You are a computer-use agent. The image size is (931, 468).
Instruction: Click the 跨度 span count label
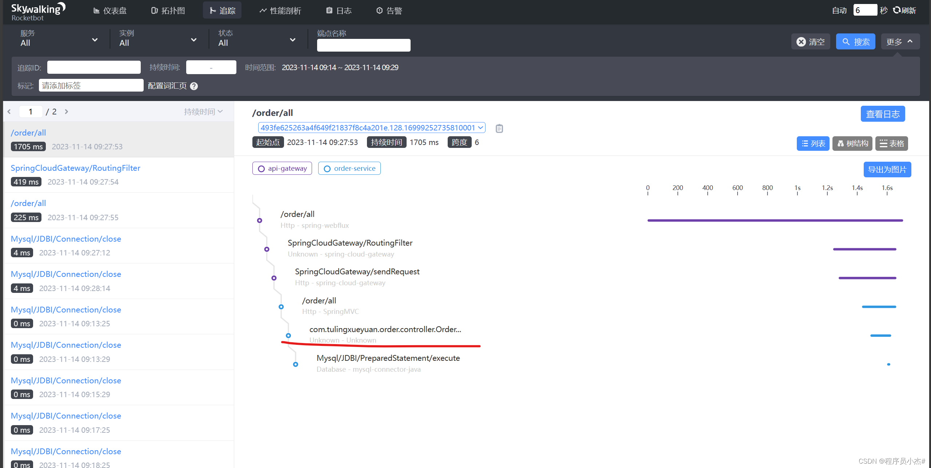(x=459, y=142)
